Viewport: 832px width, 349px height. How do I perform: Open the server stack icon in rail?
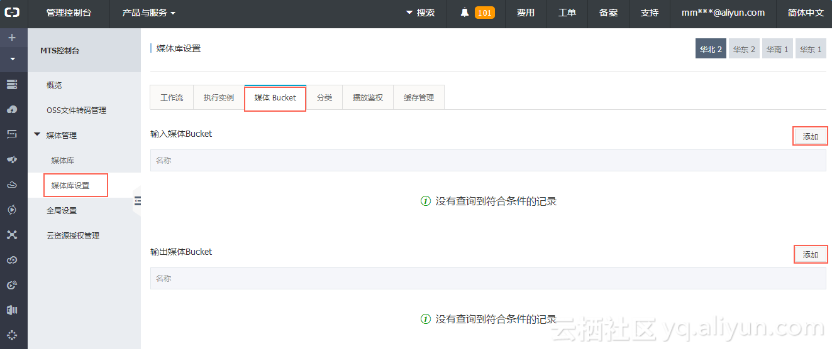[12, 84]
